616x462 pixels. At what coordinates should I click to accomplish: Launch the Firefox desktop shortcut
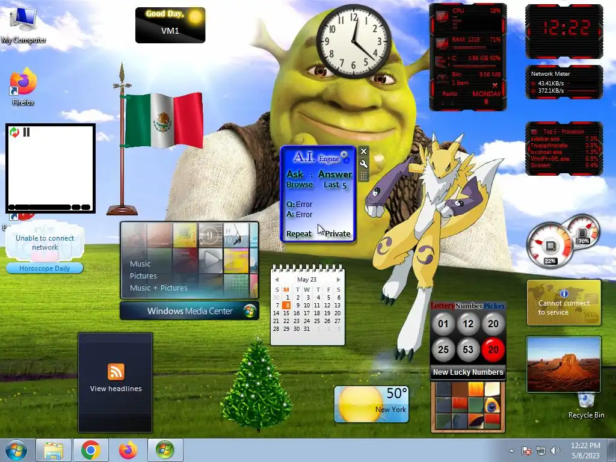pyautogui.click(x=23, y=87)
